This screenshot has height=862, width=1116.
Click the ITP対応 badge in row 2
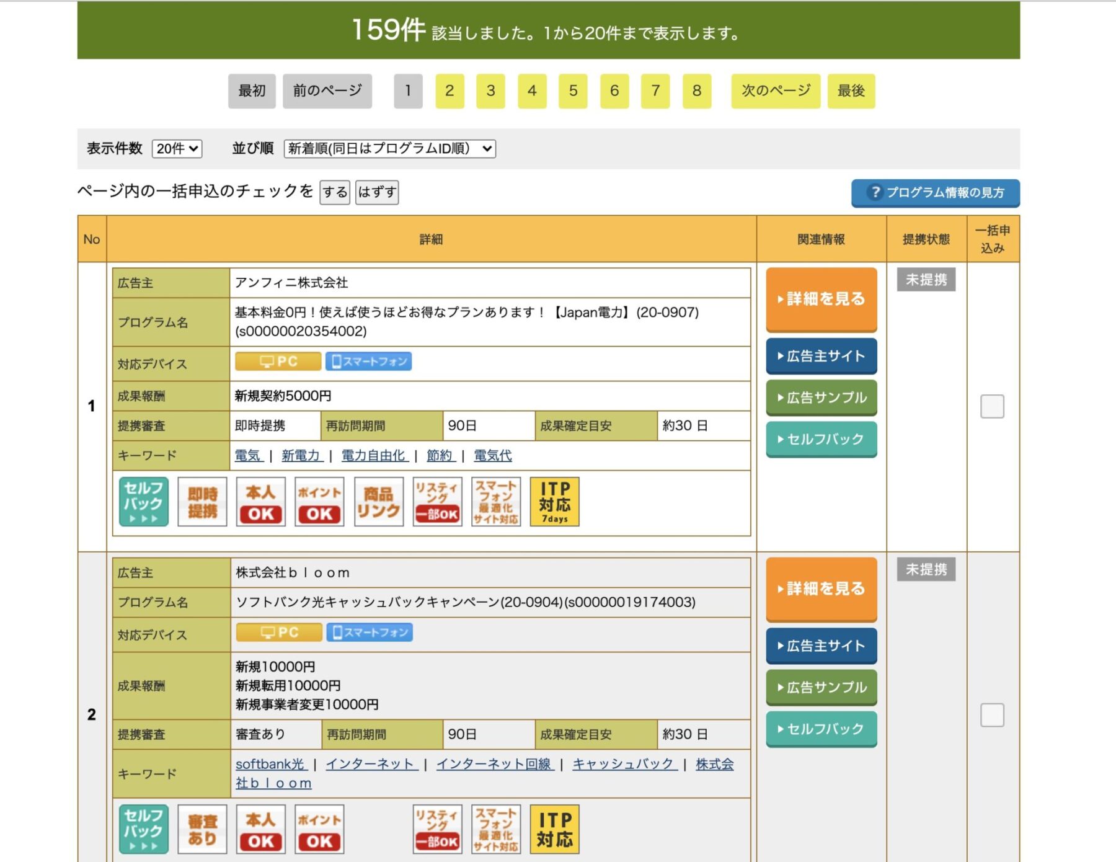click(x=555, y=829)
